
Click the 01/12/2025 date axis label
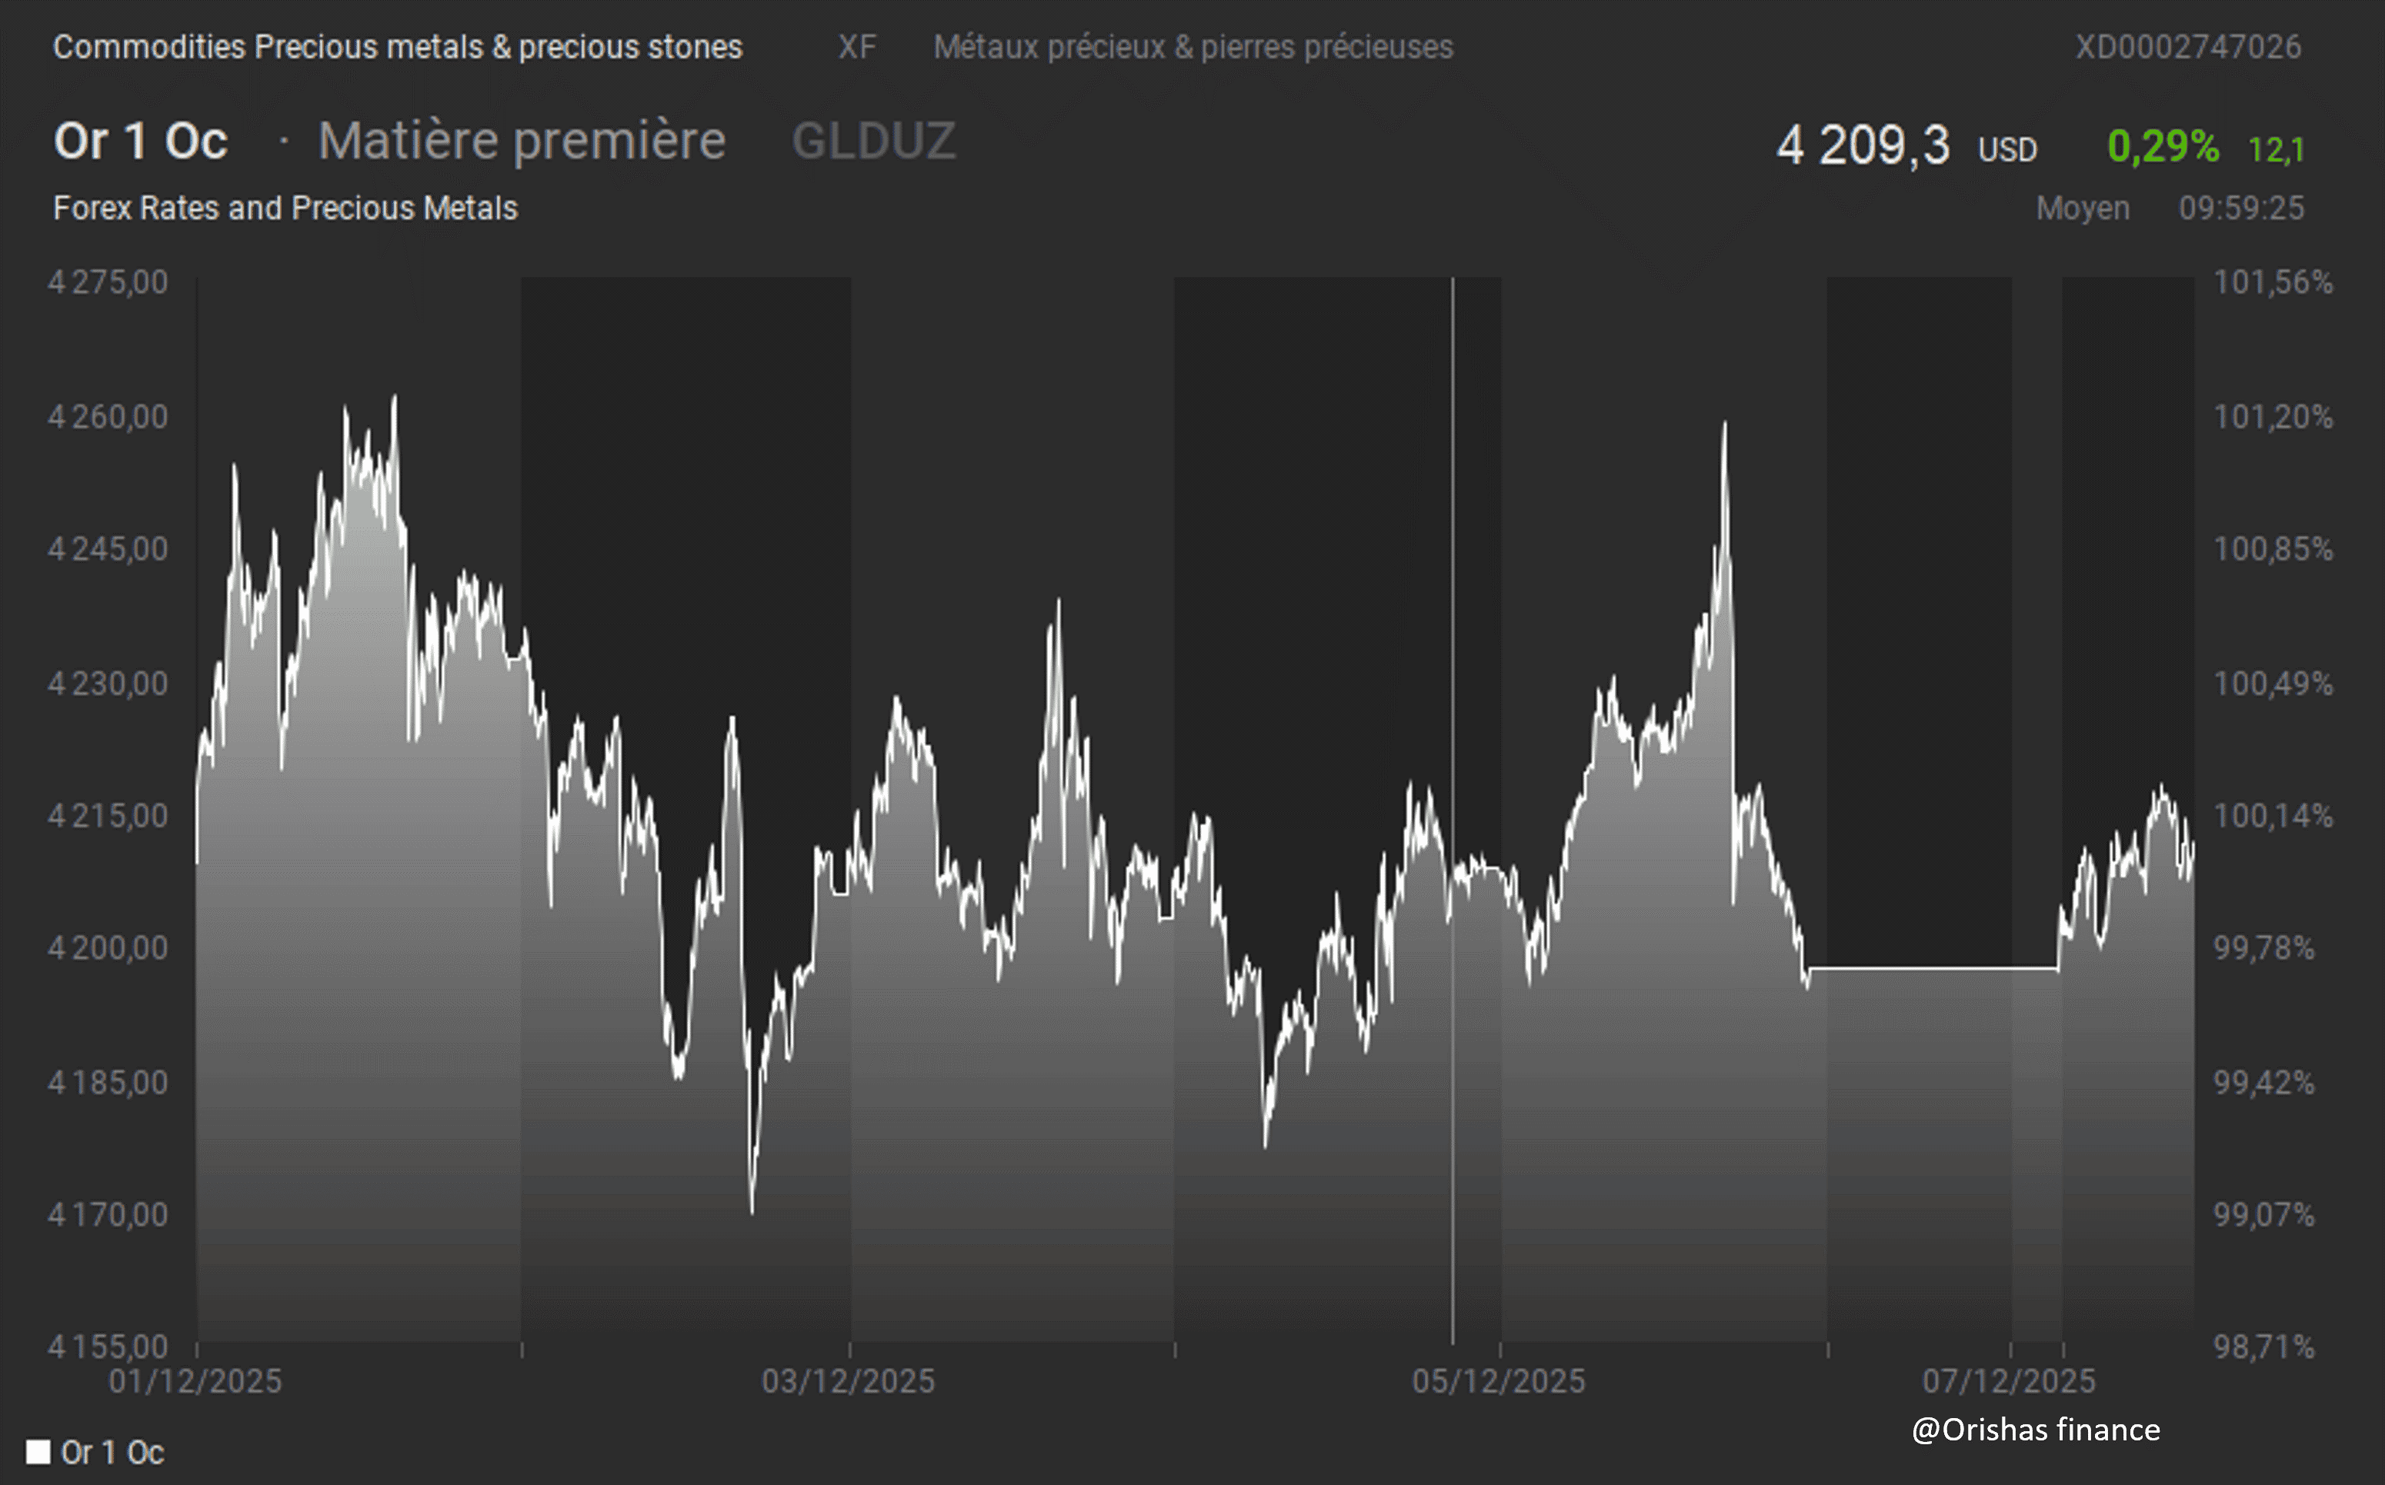pos(195,1381)
